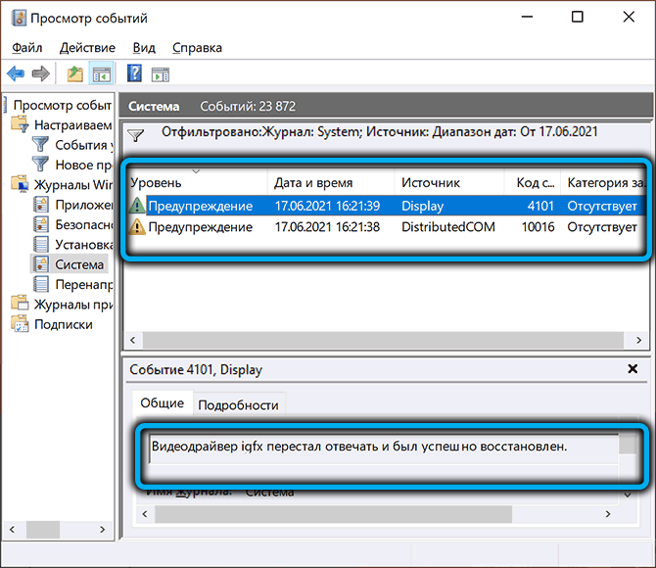Open the Файл menu
Viewport: 656px width, 568px height.
tap(26, 47)
